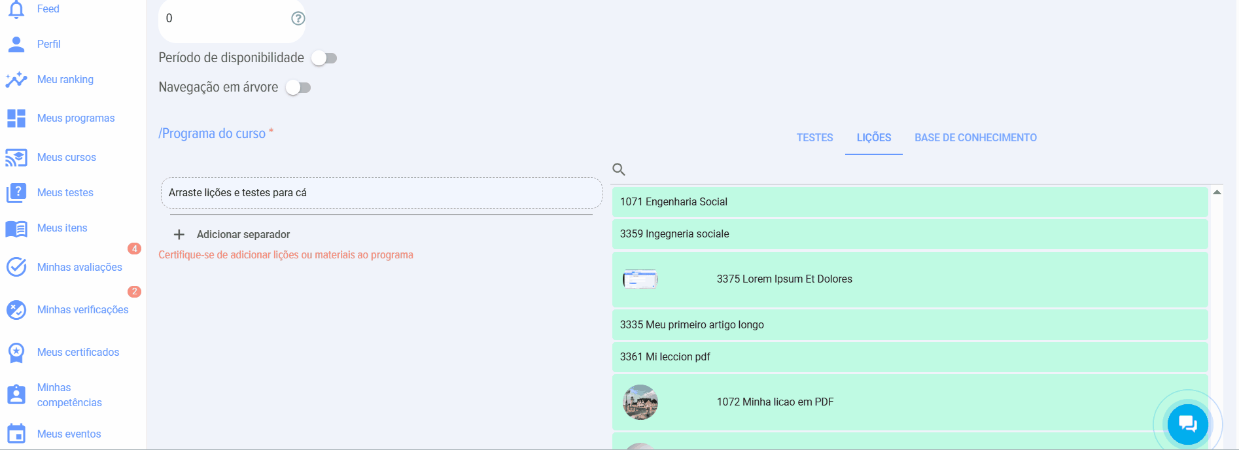
Task: Open Meus testes quiz icon
Action: tap(16, 193)
